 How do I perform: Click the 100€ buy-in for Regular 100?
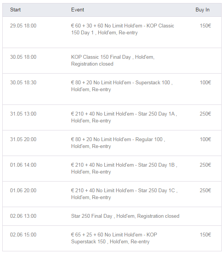(205, 140)
